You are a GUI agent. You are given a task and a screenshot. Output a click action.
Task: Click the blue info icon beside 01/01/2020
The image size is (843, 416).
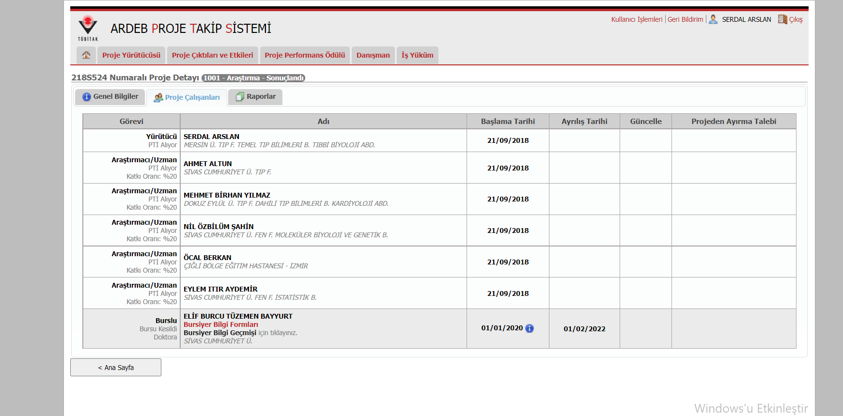[530, 328]
